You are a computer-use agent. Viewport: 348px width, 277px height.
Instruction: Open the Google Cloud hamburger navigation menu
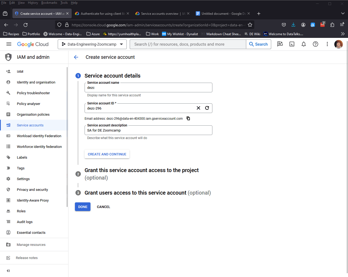click(9, 44)
